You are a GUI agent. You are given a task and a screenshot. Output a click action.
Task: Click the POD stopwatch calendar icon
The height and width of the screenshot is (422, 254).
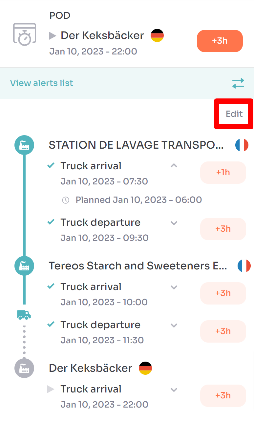[24, 34]
